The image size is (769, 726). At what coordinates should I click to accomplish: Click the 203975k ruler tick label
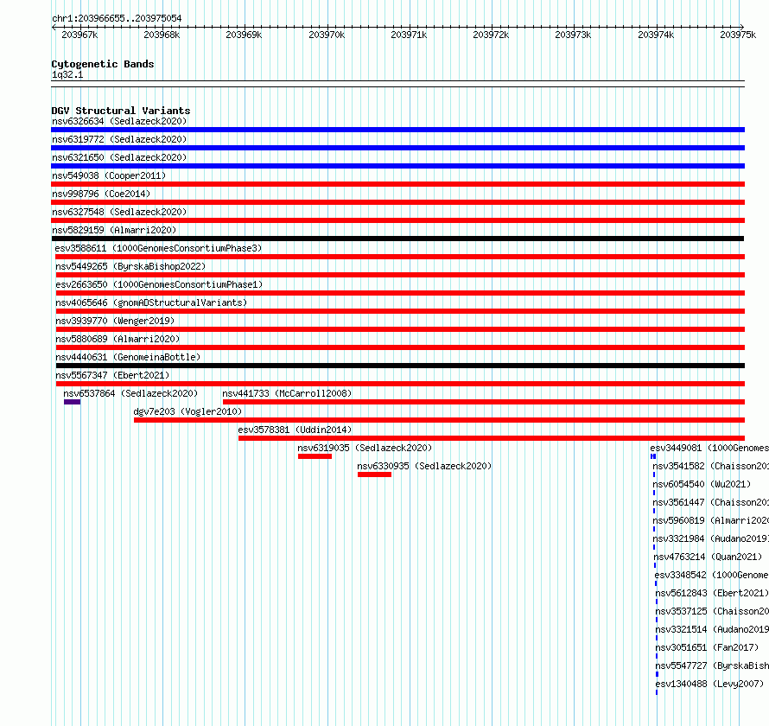point(738,35)
